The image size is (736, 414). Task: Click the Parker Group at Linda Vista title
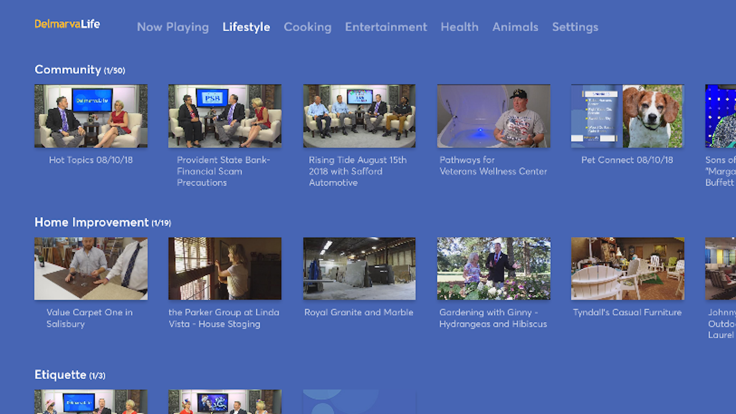224,318
